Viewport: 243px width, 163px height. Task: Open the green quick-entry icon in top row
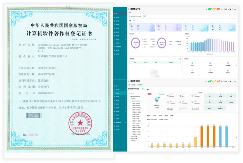click(x=192, y=63)
